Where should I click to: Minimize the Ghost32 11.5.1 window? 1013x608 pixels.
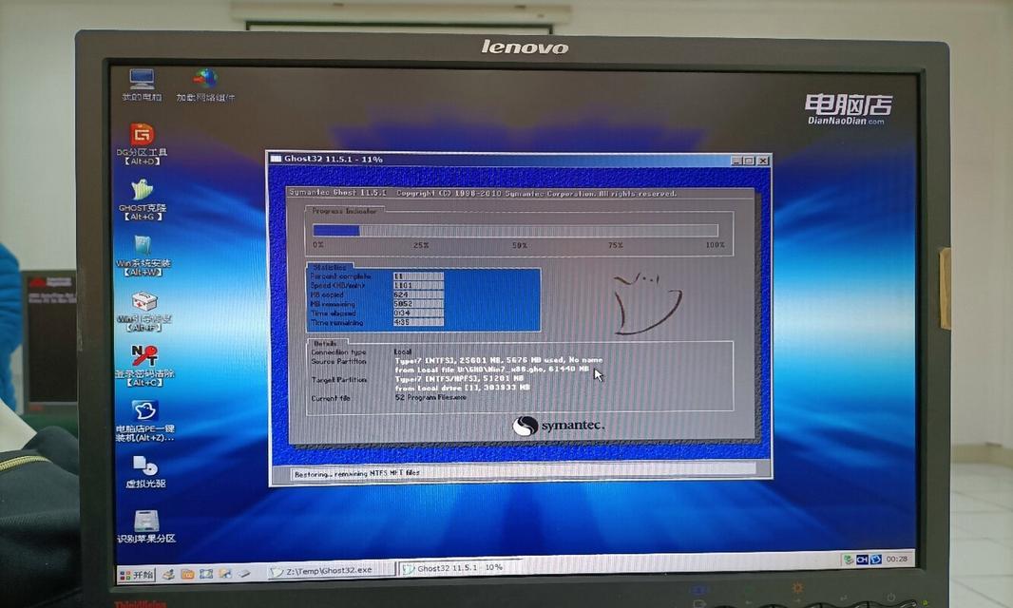tap(736, 161)
